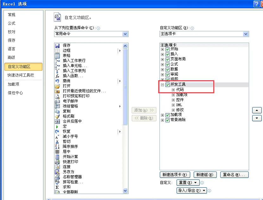Select the Cut (剪切) scissors icon
This screenshot has height=200, width=263.
tap(57, 142)
